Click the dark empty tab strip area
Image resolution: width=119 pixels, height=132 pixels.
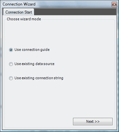pyautogui.click(x=75, y=12)
